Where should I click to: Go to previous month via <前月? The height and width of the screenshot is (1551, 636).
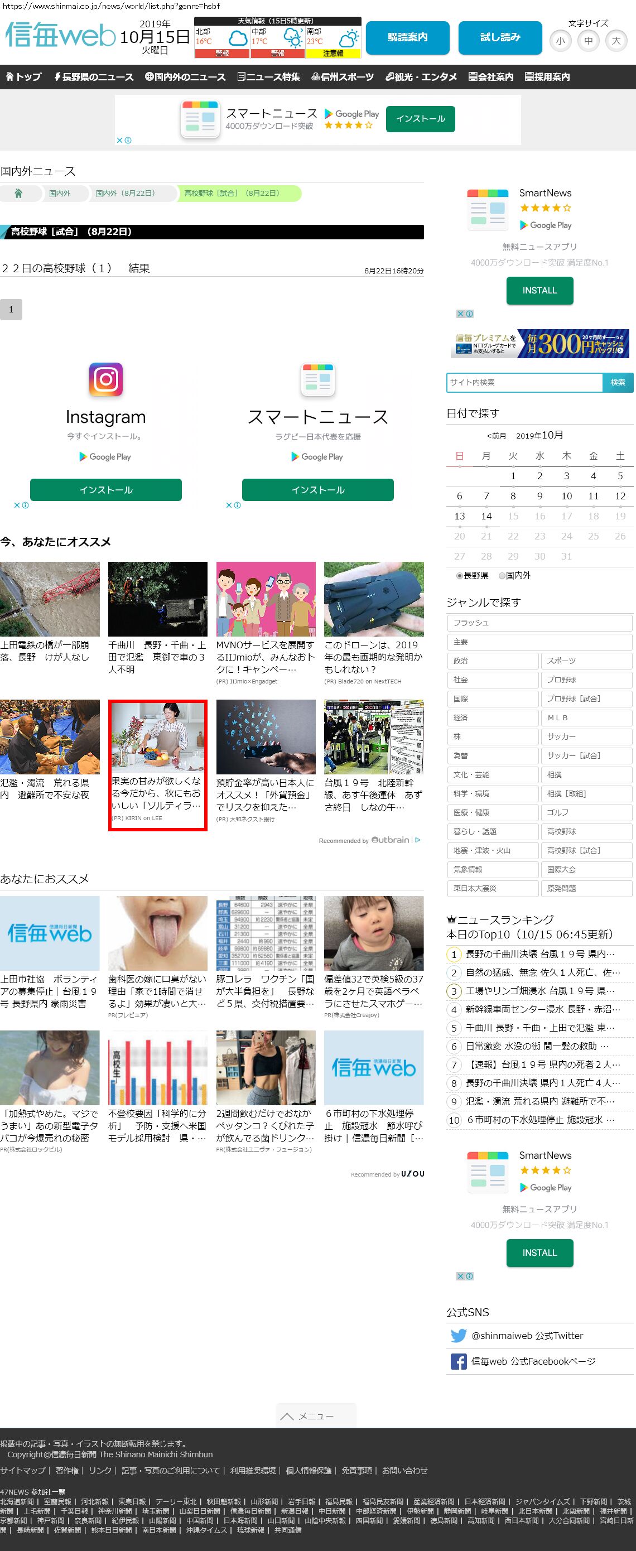[497, 436]
